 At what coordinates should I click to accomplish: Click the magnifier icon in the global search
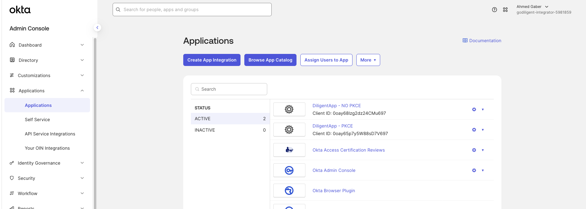(118, 10)
